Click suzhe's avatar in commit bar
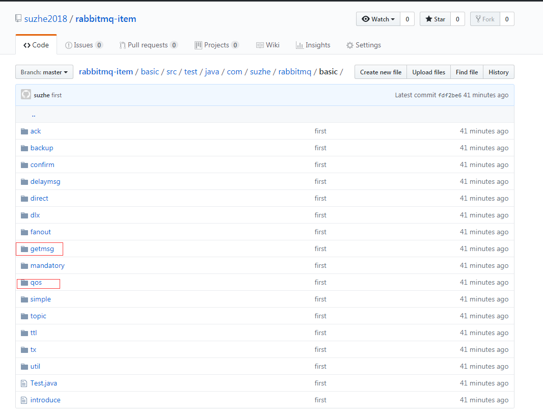 [25, 94]
